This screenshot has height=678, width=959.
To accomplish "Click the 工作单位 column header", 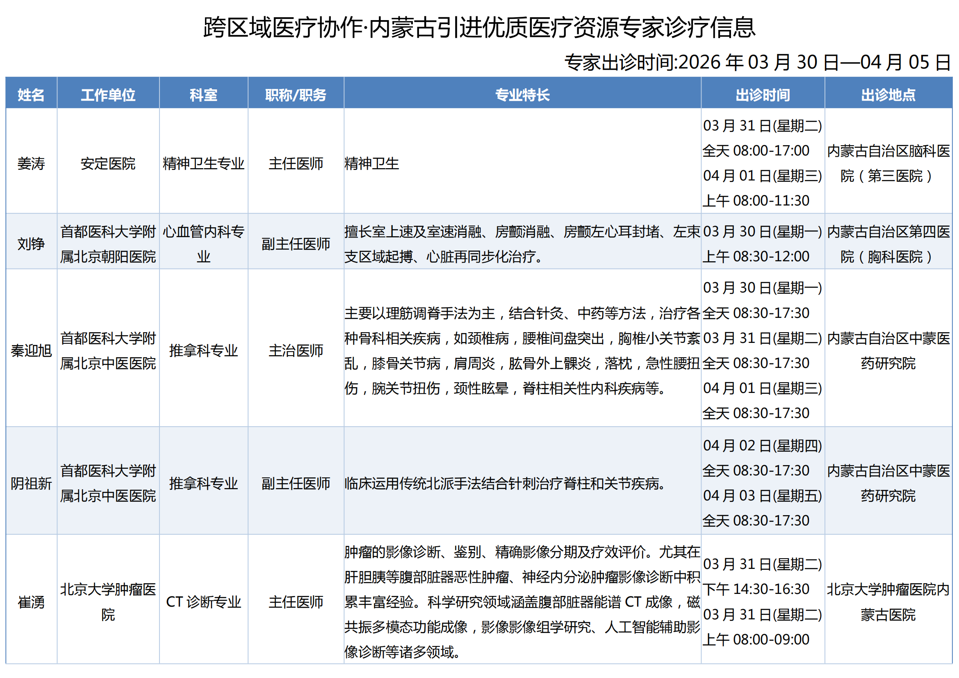I will pyautogui.click(x=108, y=95).
